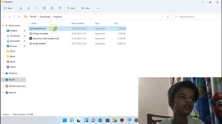Image resolution: width=222 pixels, height=124 pixels.
Task: Click Downloads in address breadcrumb
Action: [45, 17]
